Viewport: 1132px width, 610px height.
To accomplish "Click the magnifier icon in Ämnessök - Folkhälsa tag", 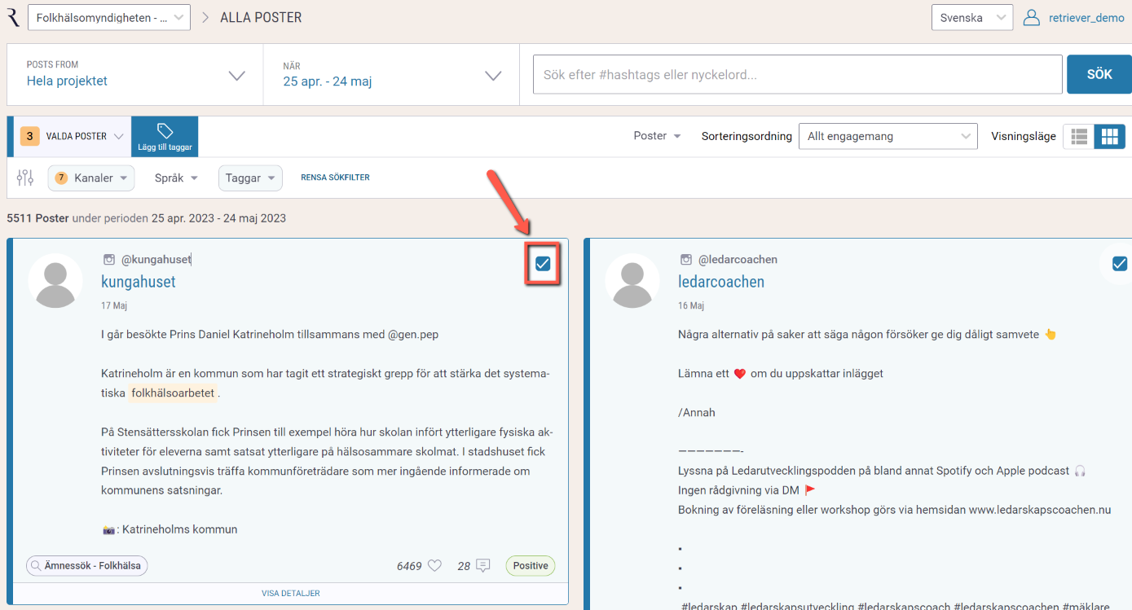I will click(x=36, y=565).
